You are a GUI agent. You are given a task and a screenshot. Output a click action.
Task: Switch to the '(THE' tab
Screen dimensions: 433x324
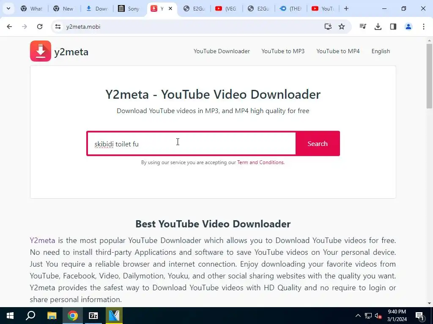pos(290,8)
